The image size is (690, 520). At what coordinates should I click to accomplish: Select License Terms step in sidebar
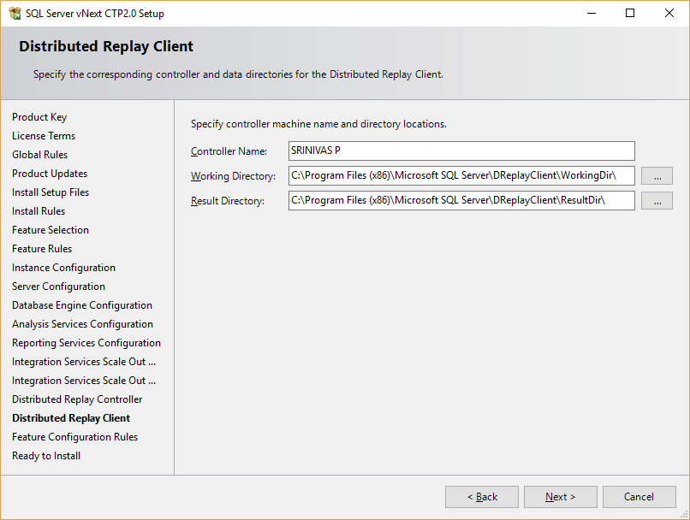pyautogui.click(x=44, y=136)
